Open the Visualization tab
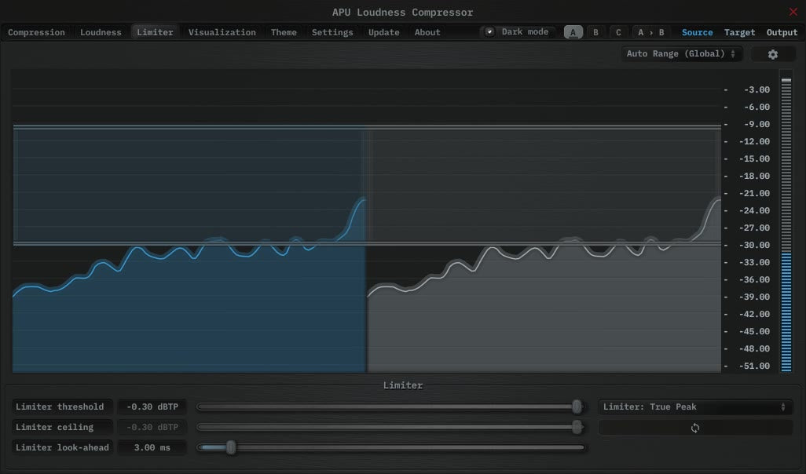 tap(222, 32)
